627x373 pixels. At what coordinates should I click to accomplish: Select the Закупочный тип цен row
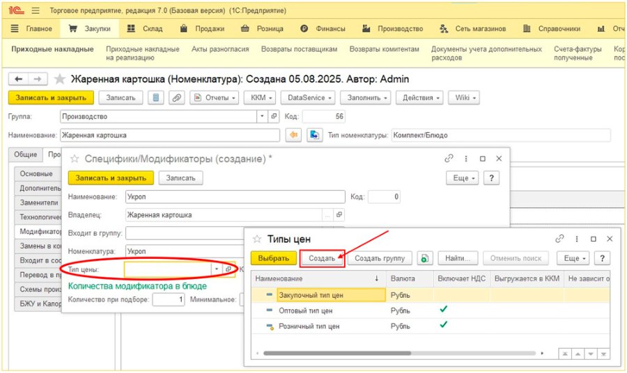click(431, 295)
